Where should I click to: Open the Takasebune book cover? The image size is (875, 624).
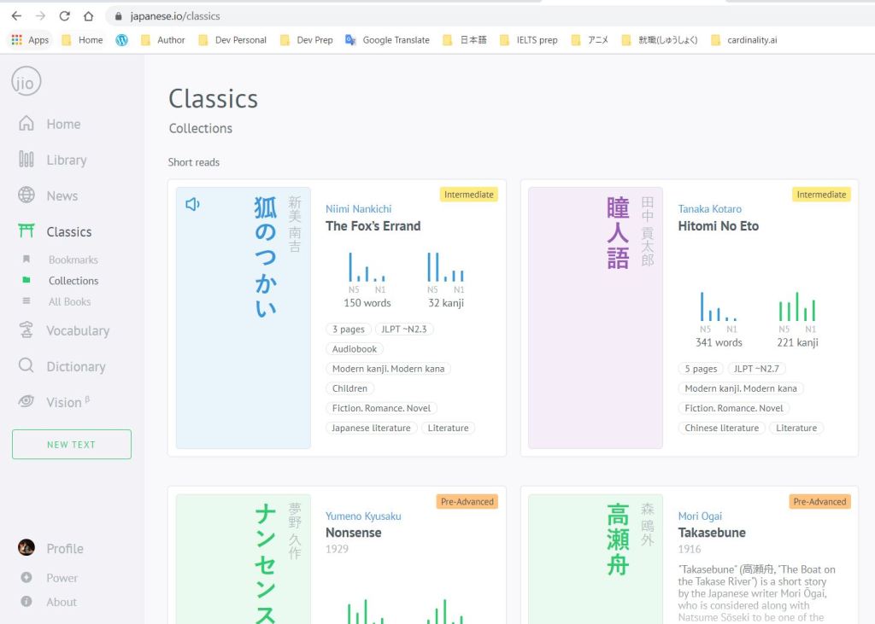(x=595, y=555)
